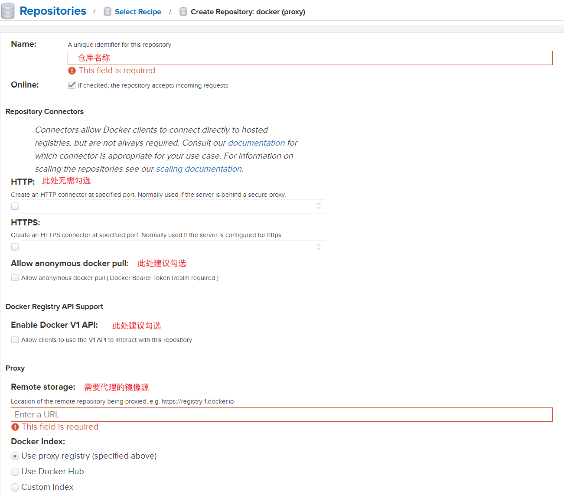Open the connector documentation link
Screen dimensions: 564x495
(x=256, y=143)
